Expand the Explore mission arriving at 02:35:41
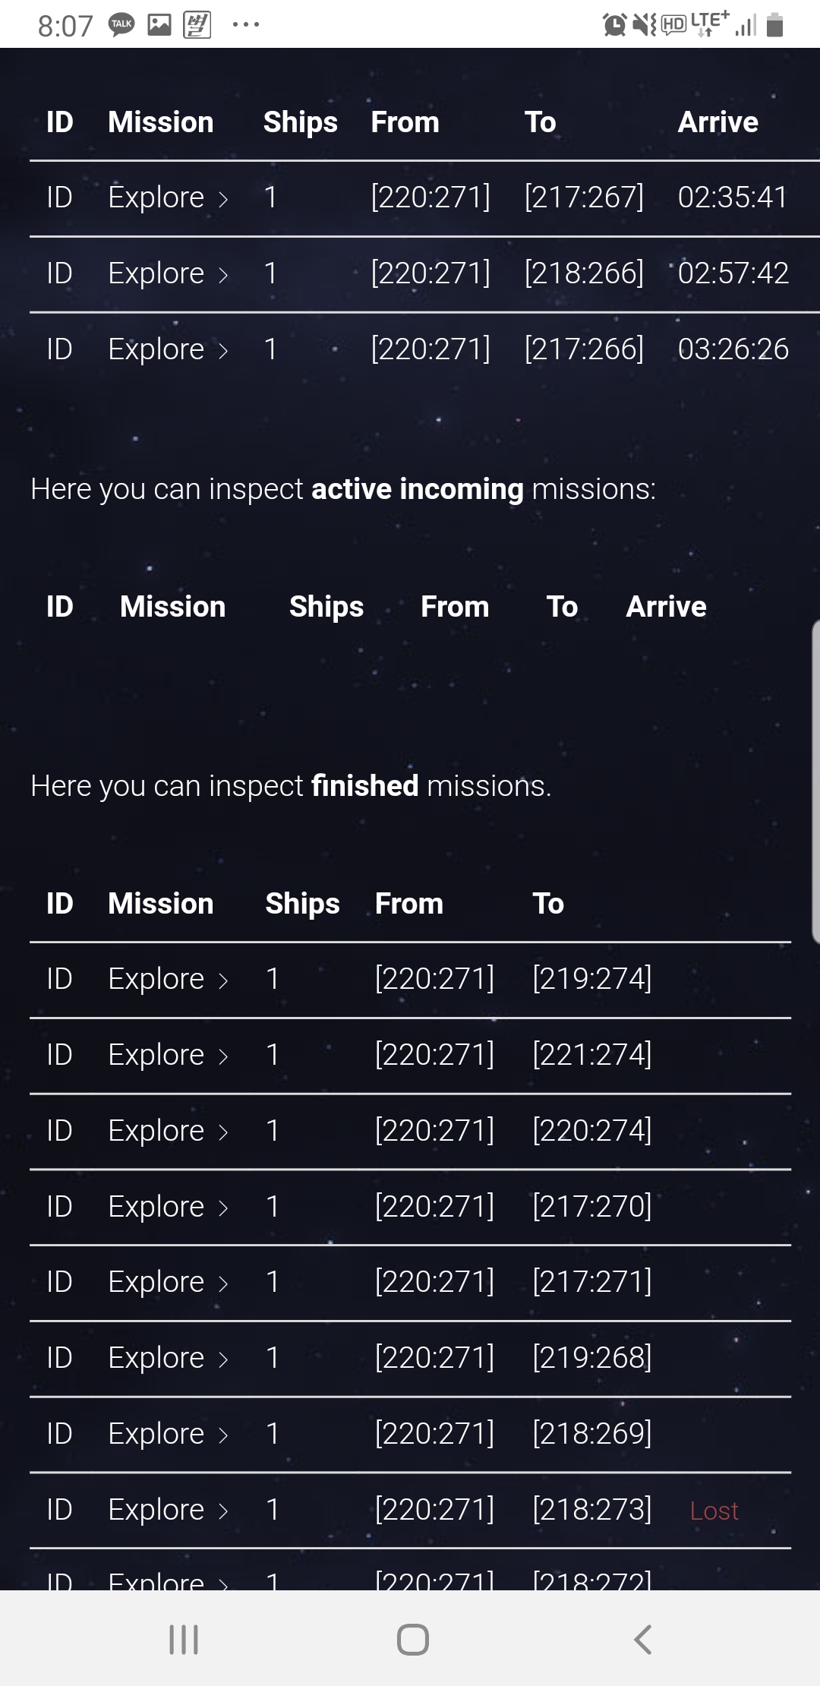Screen dimensions: 820x1686 tap(168, 197)
